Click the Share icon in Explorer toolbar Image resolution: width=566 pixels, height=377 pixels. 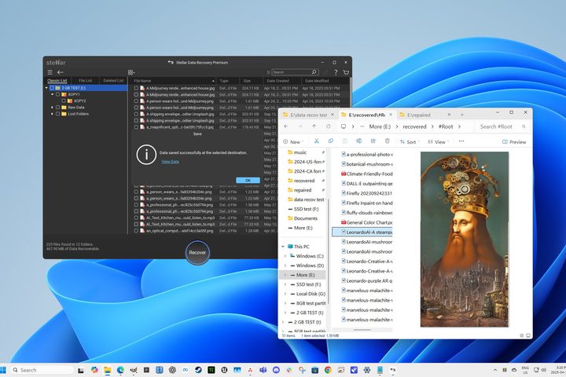[373, 141]
